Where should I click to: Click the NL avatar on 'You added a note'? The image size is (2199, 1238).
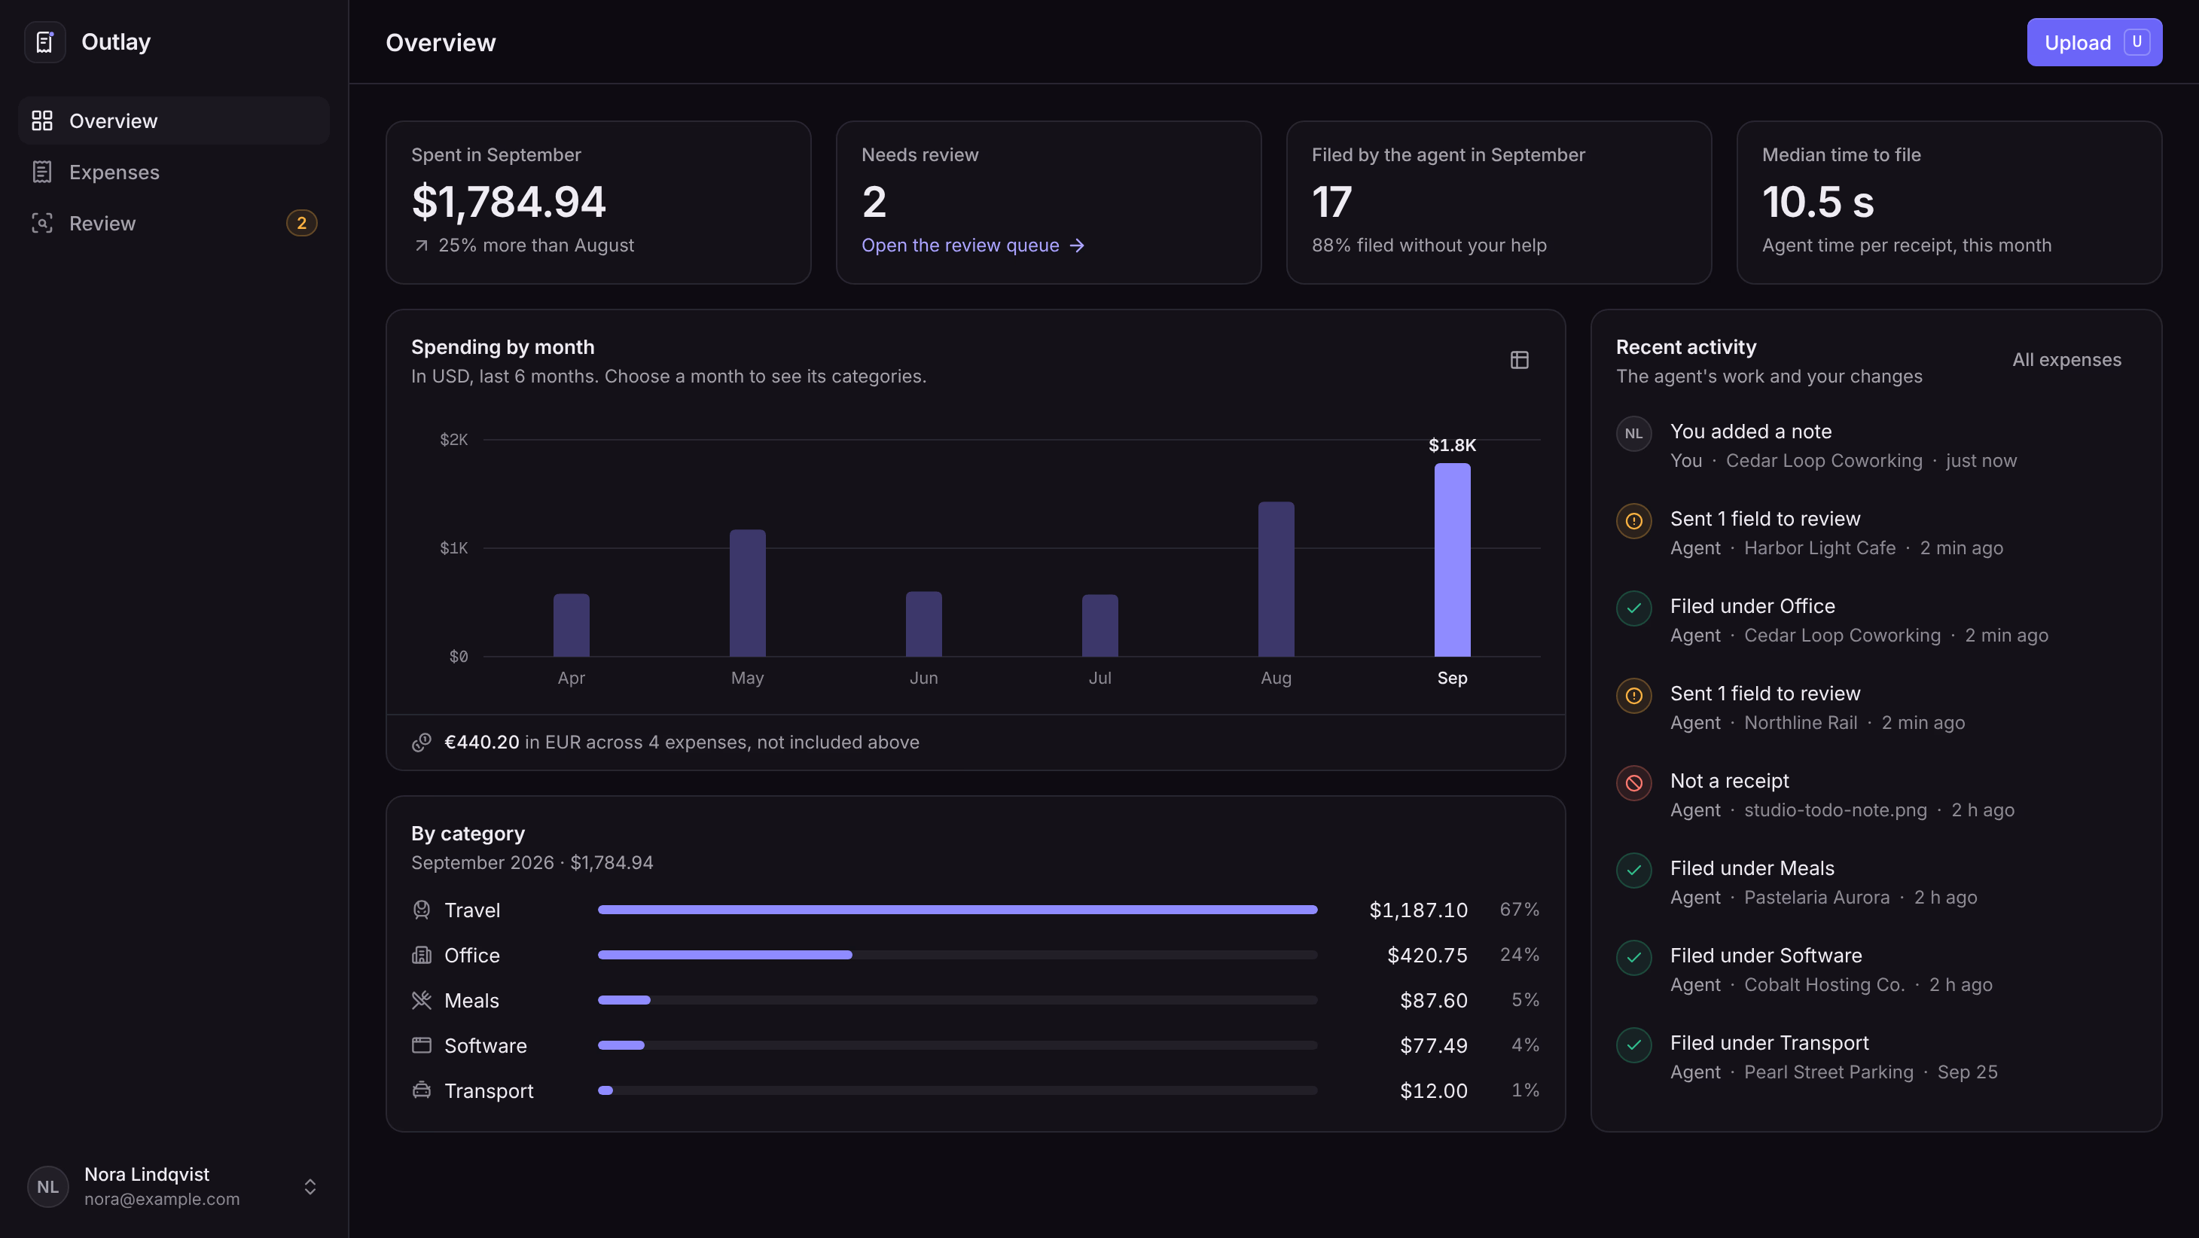(1633, 434)
